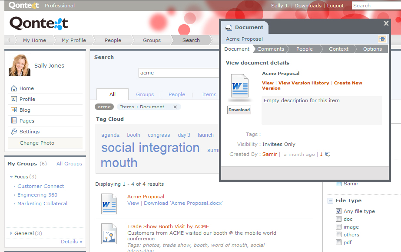
Task: Click the Word document icon in popup
Action: click(240, 86)
